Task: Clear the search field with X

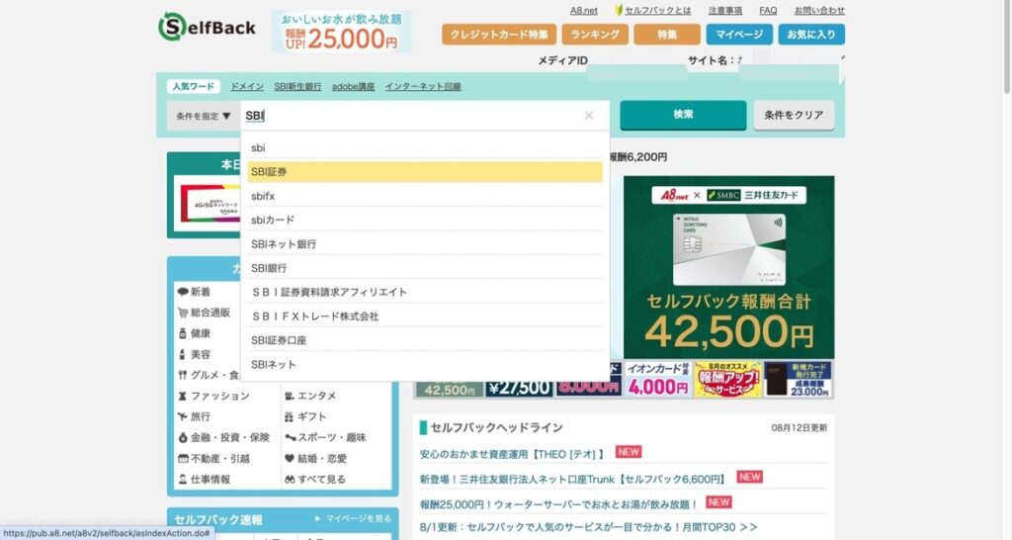Action: [589, 116]
